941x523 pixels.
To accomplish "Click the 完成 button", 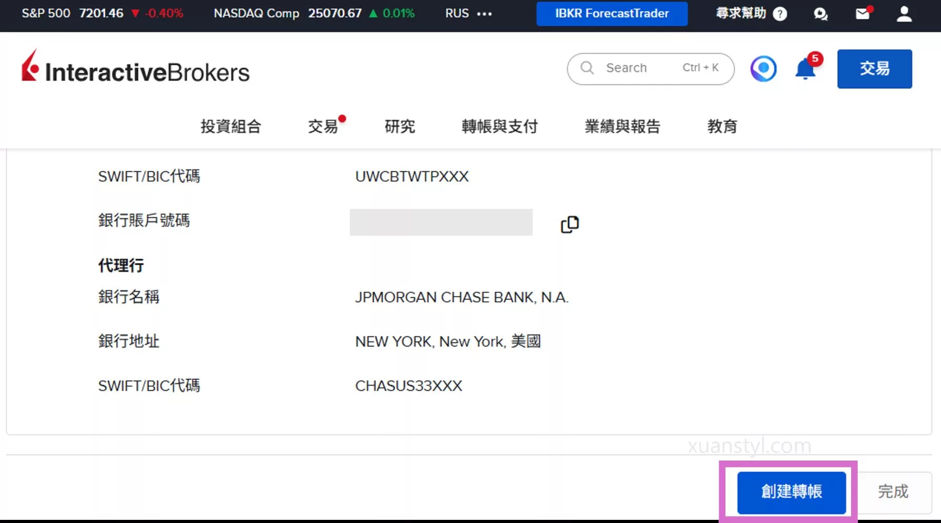I will click(x=893, y=492).
